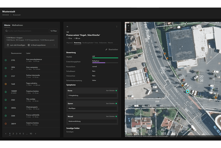Go to previous page of tree list
This screenshot has height=148, width=221.
pos(6,133)
